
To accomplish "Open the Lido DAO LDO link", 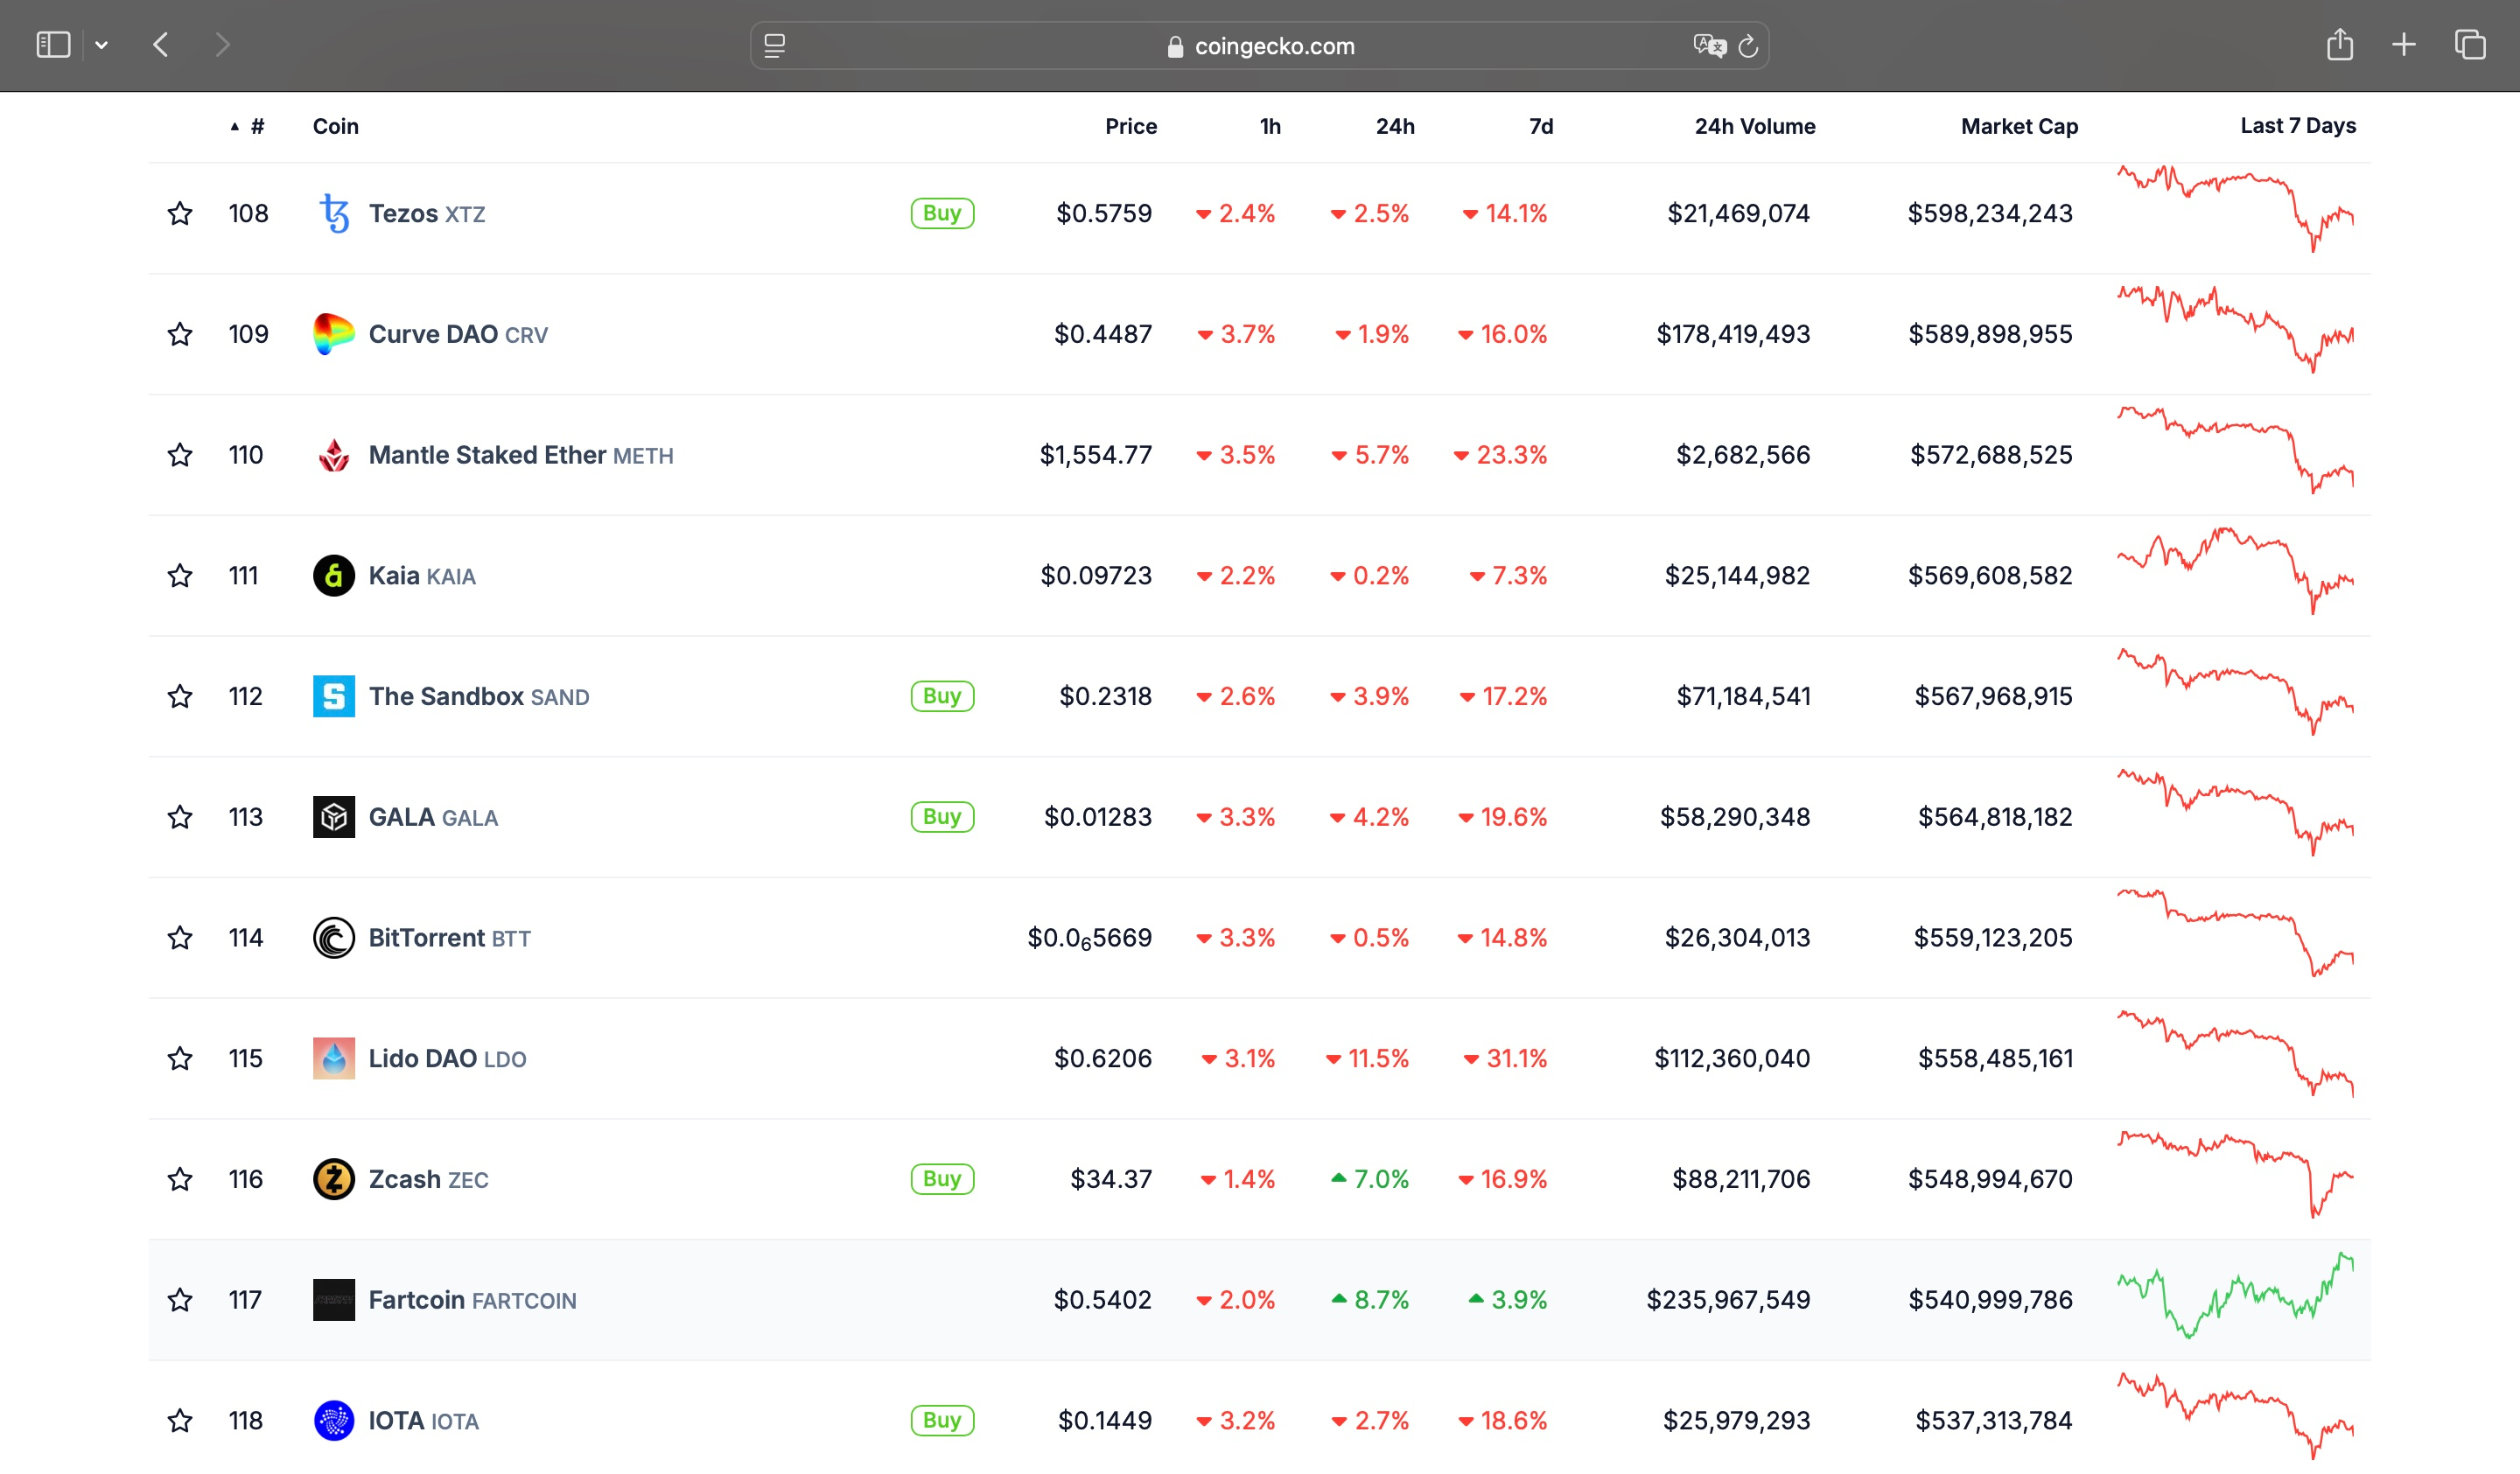I will click(447, 1058).
